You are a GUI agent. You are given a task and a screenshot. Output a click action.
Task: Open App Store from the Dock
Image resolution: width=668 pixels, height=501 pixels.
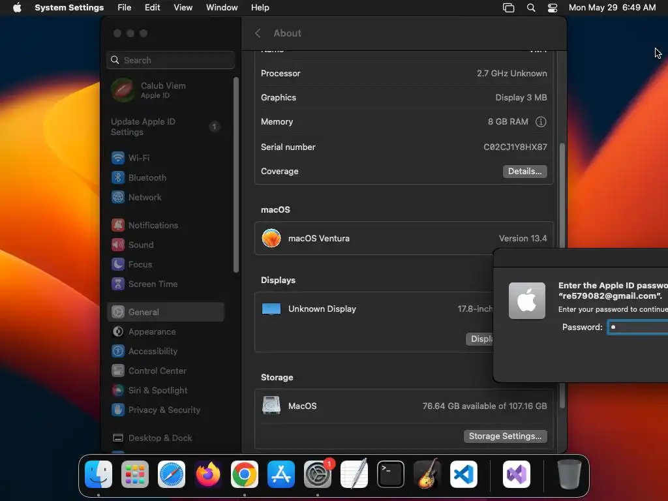(281, 474)
